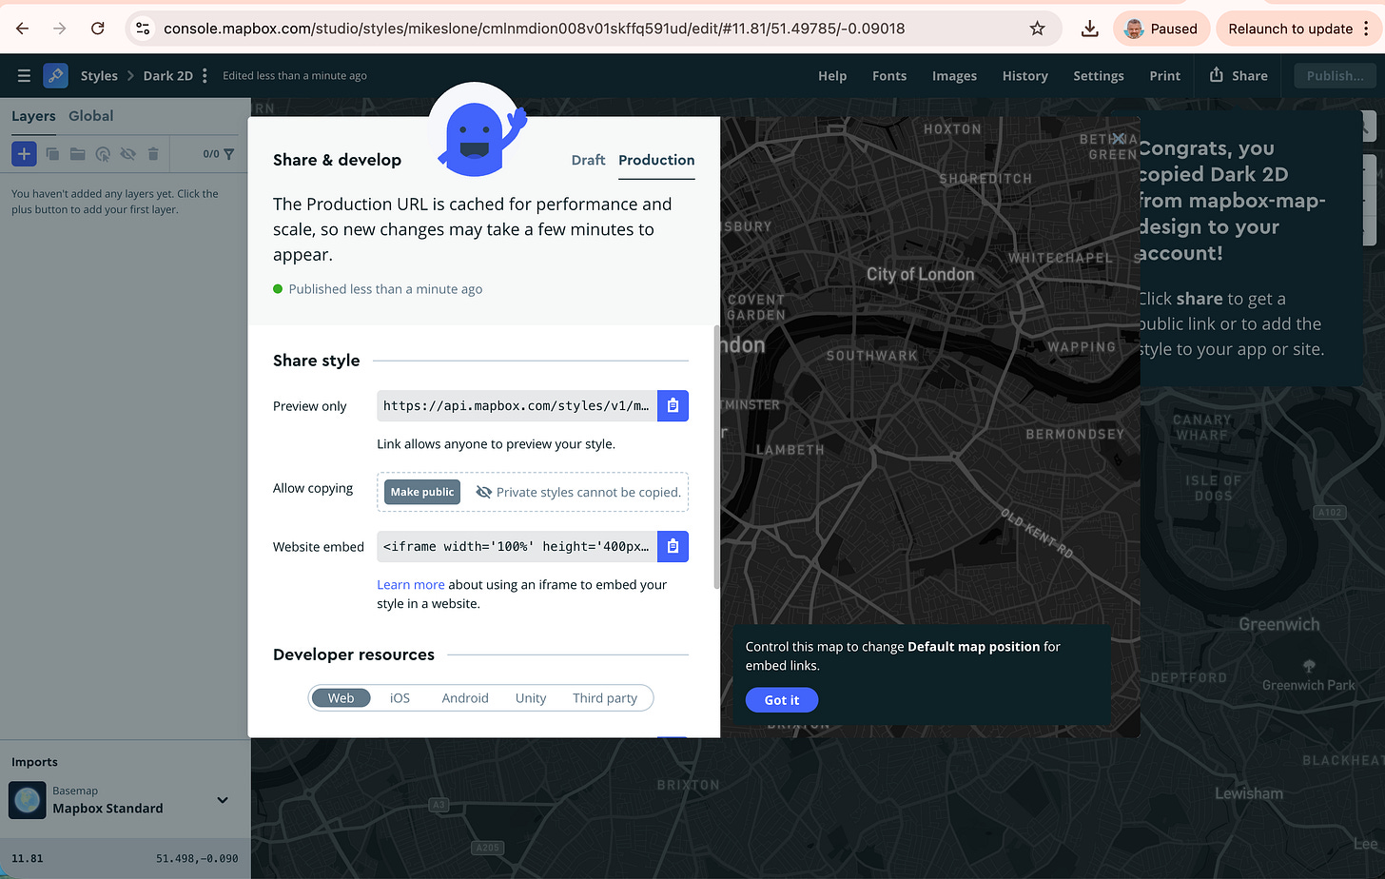The image size is (1385, 879).
Task: Click the Make public button
Action: 422,492
